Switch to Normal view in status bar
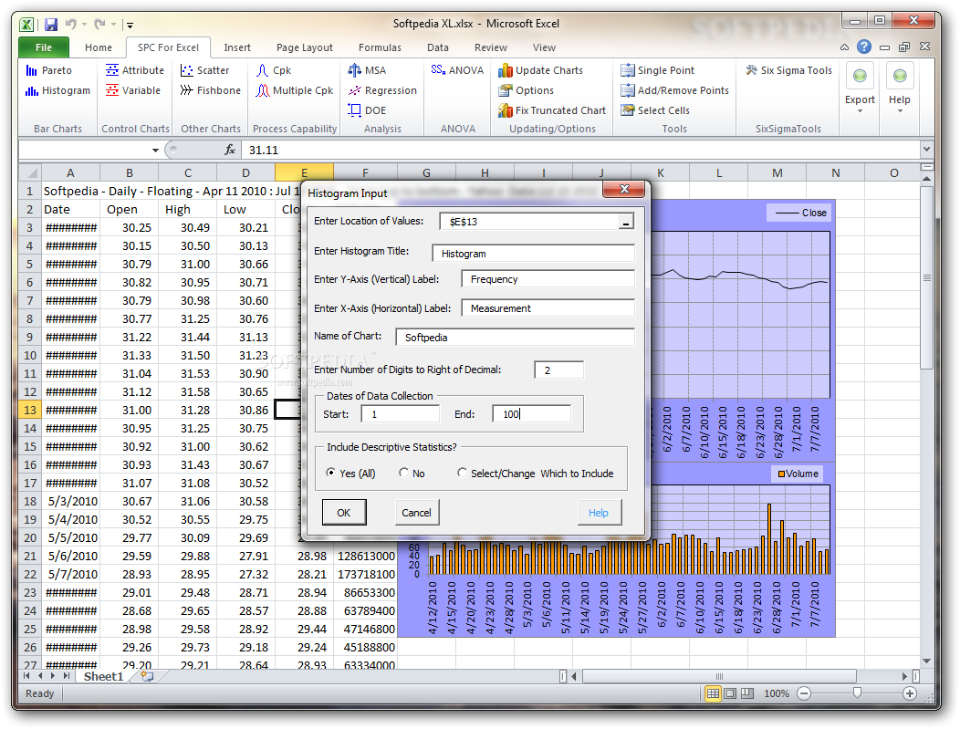The image size is (960, 729). 713,693
